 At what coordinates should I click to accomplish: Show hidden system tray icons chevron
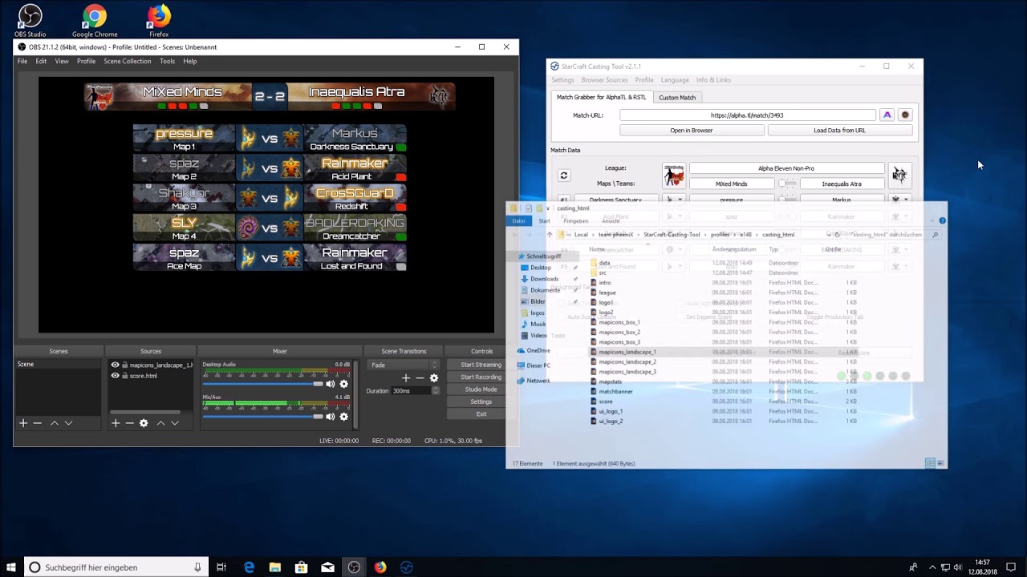point(932,567)
